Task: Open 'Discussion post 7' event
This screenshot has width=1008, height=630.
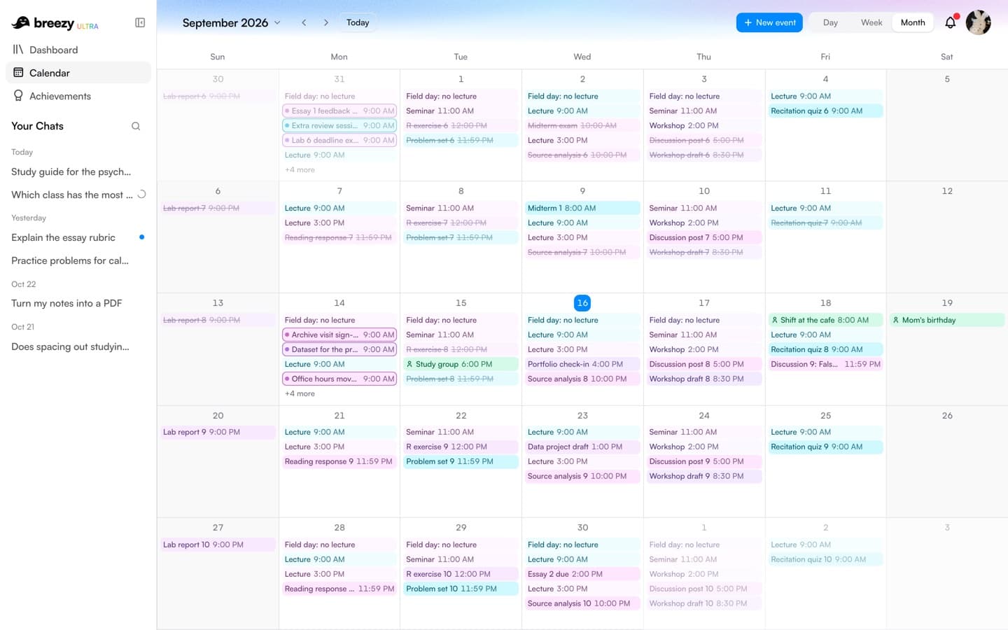Action: tap(703, 237)
